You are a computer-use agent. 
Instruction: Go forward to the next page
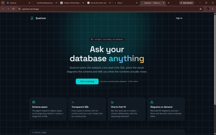[8, 9]
